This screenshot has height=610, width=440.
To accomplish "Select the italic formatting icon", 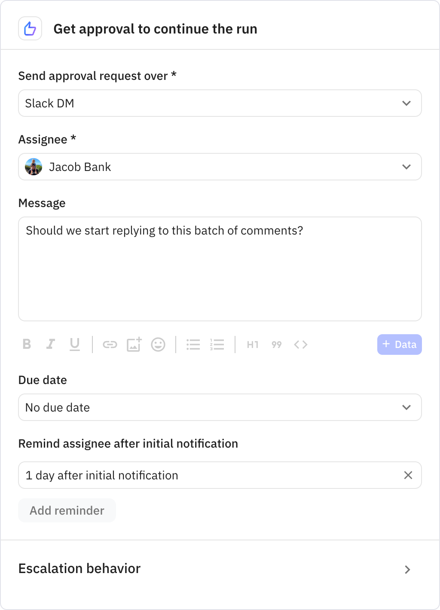I will 51,344.
